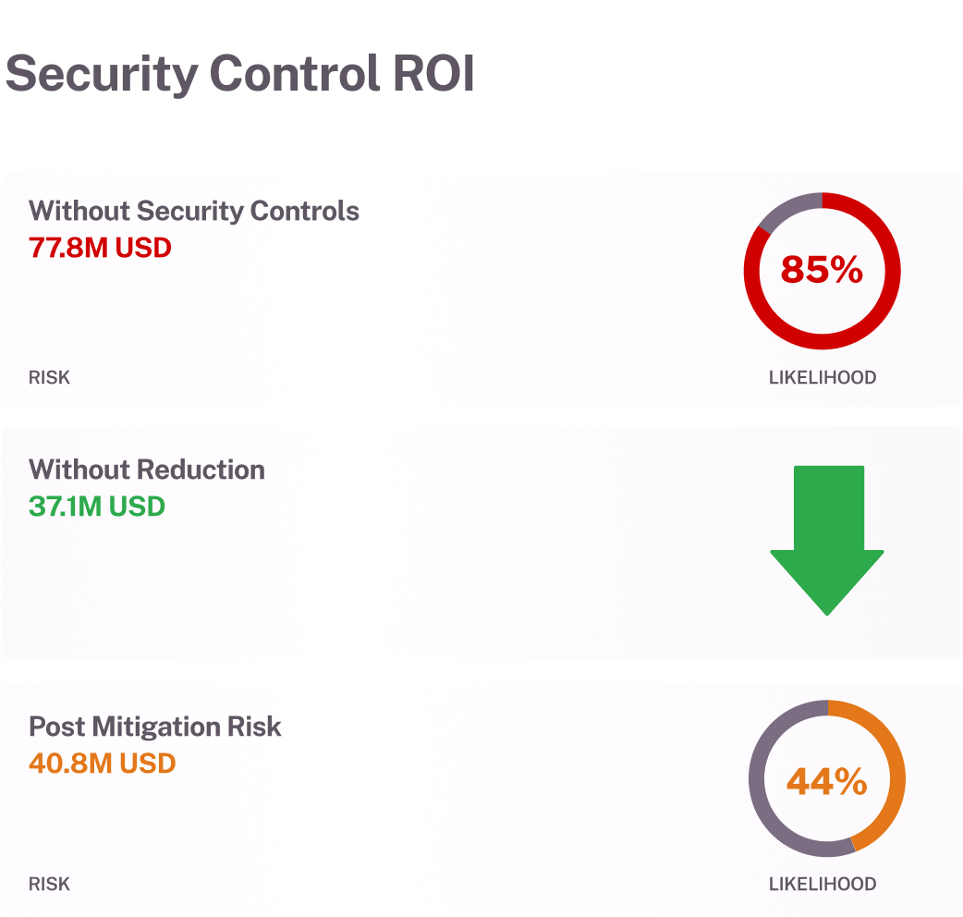Click LIKELIHOOD label under the 44% chart

(x=823, y=884)
